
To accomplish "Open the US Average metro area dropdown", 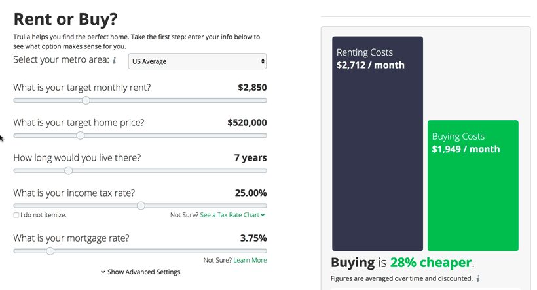I will 197,61.
